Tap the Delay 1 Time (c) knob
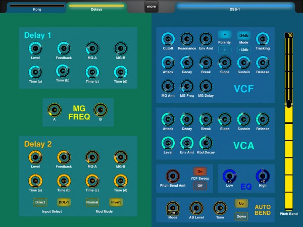Screen dimensions: 303x227 coord(92,72)
